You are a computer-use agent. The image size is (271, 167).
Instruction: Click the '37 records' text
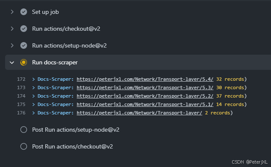pyautogui.click(x=230, y=96)
